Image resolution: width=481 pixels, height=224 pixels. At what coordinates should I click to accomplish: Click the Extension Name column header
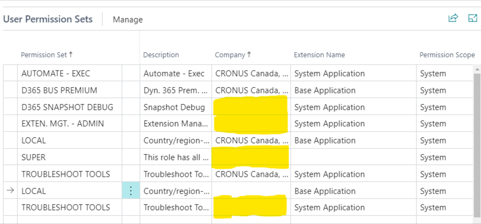click(319, 55)
